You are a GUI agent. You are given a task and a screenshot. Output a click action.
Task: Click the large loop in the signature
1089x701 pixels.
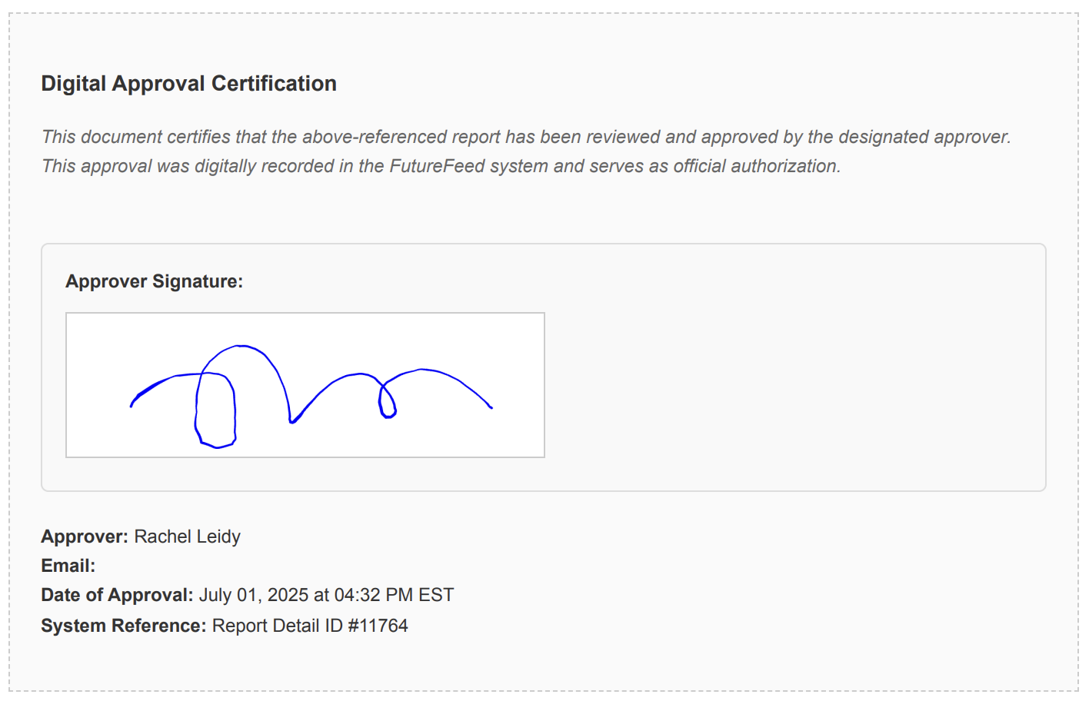pyautogui.click(x=215, y=410)
